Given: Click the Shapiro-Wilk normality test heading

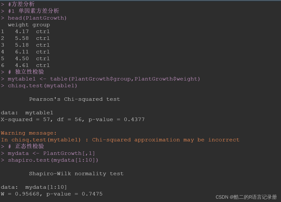Looking at the screenshot, I should pyautogui.click(x=76, y=173).
